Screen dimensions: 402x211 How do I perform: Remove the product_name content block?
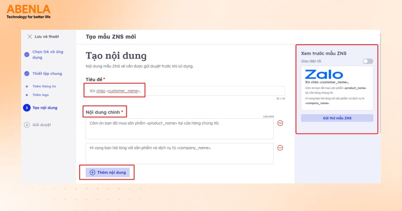[280, 123]
